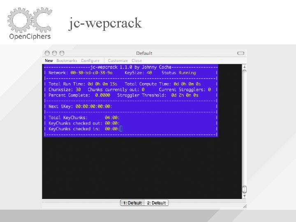
Task: Click the Current Stragglers value
Action: (x=209, y=90)
